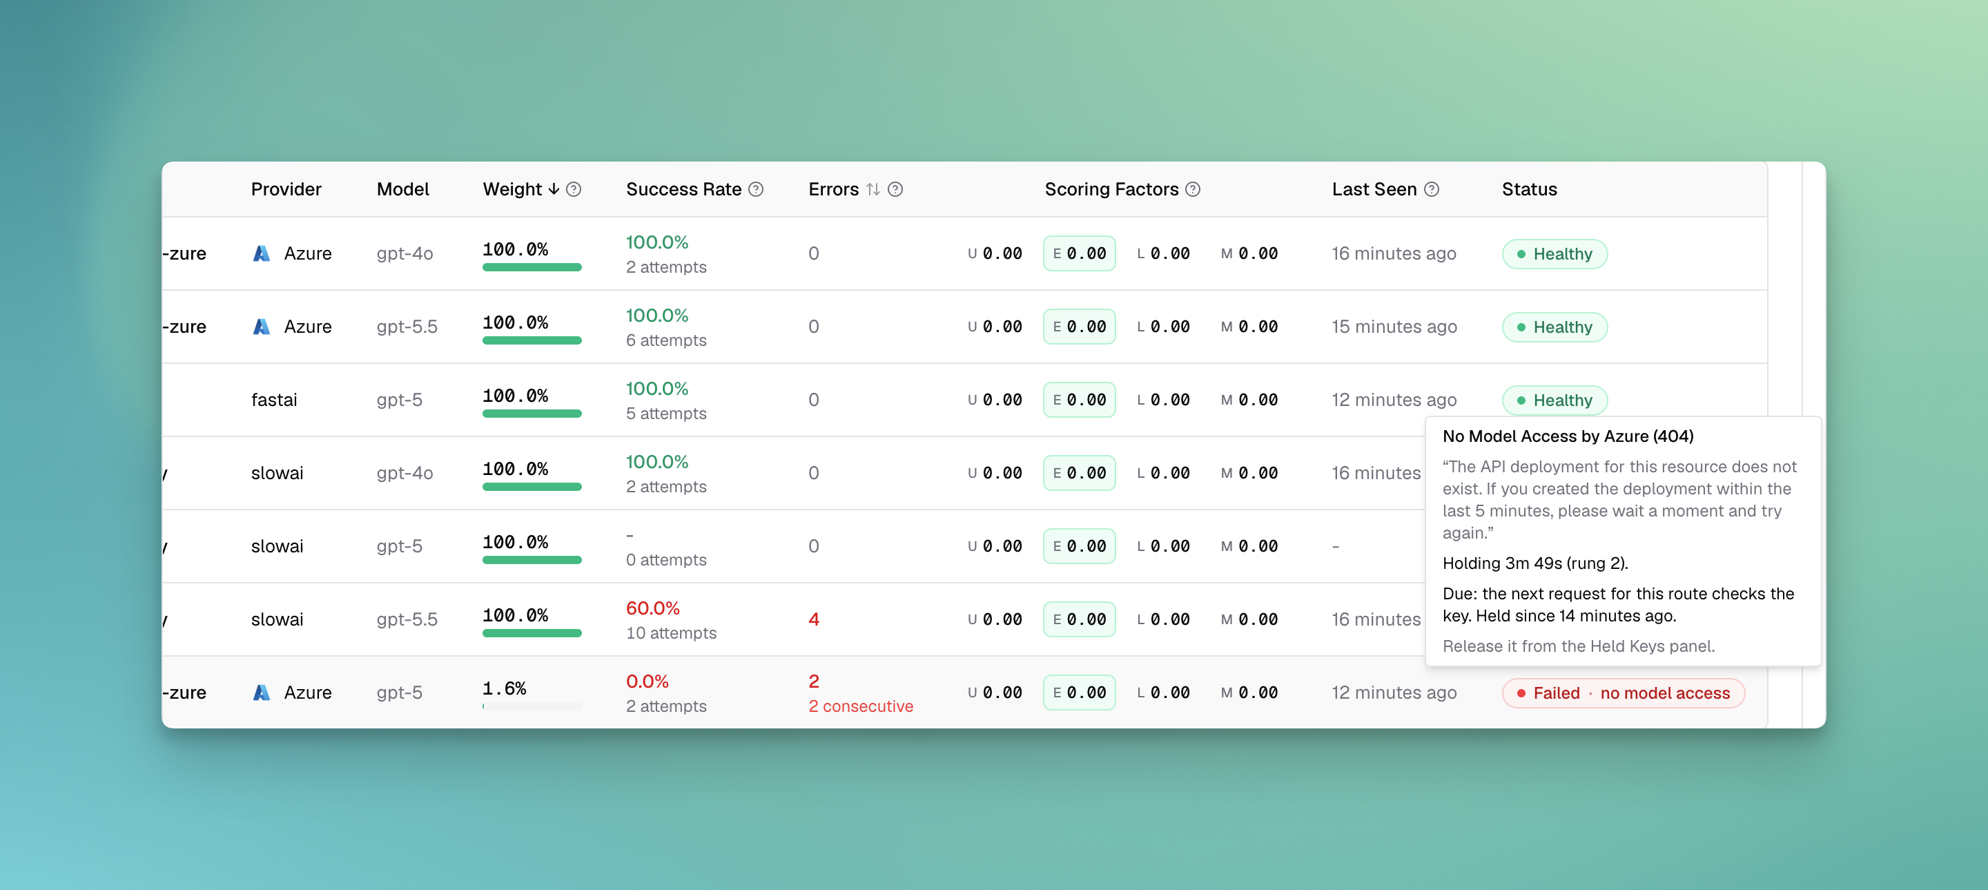Click the Failed no model access badge

1623,693
